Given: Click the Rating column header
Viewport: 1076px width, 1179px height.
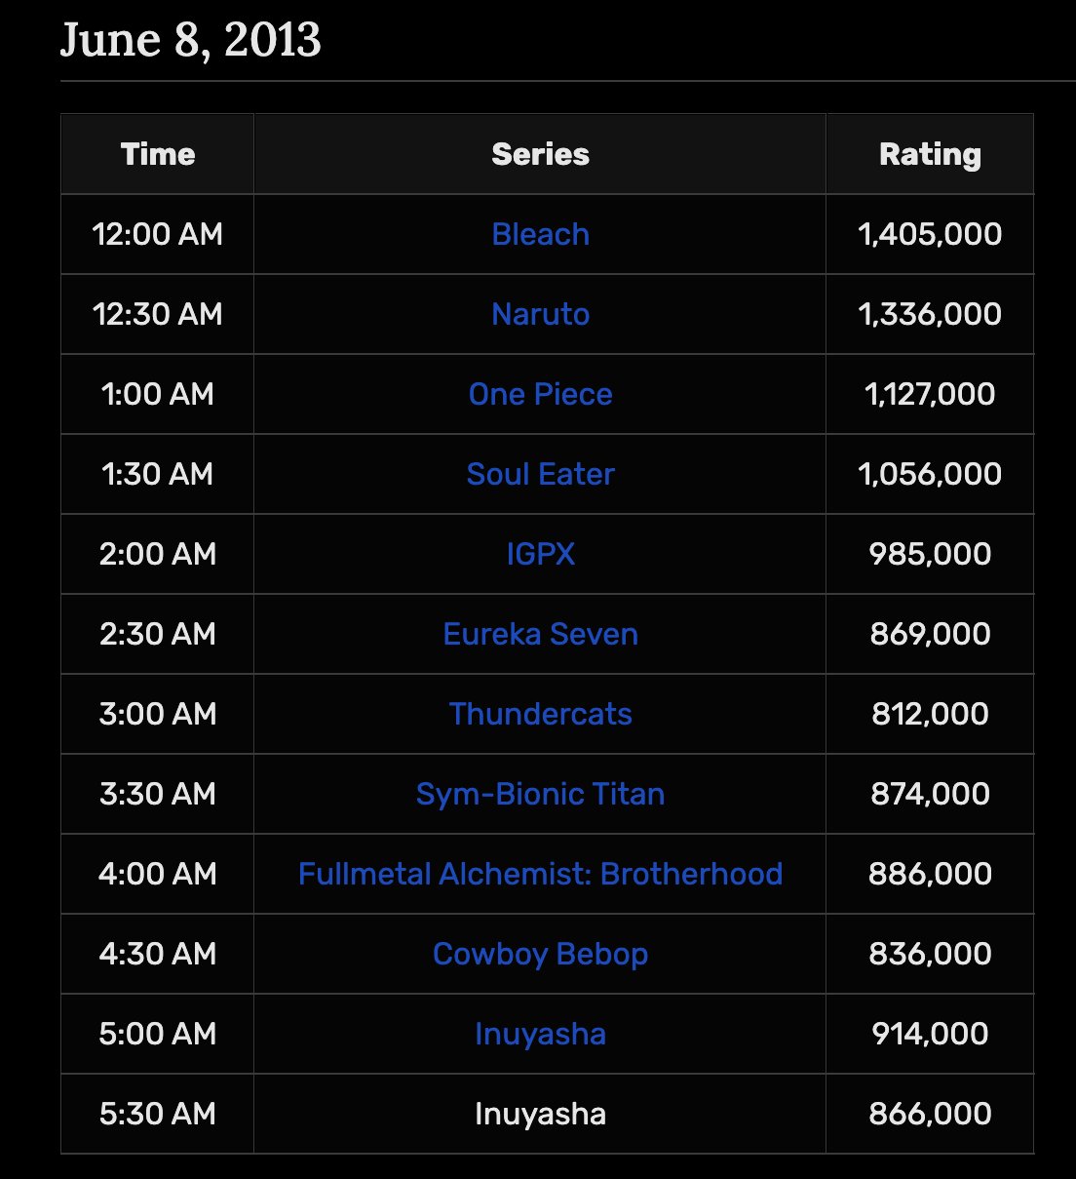Looking at the screenshot, I should pyautogui.click(x=930, y=154).
